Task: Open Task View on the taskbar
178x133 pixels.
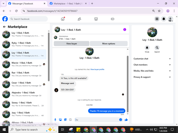Action: 63,129
